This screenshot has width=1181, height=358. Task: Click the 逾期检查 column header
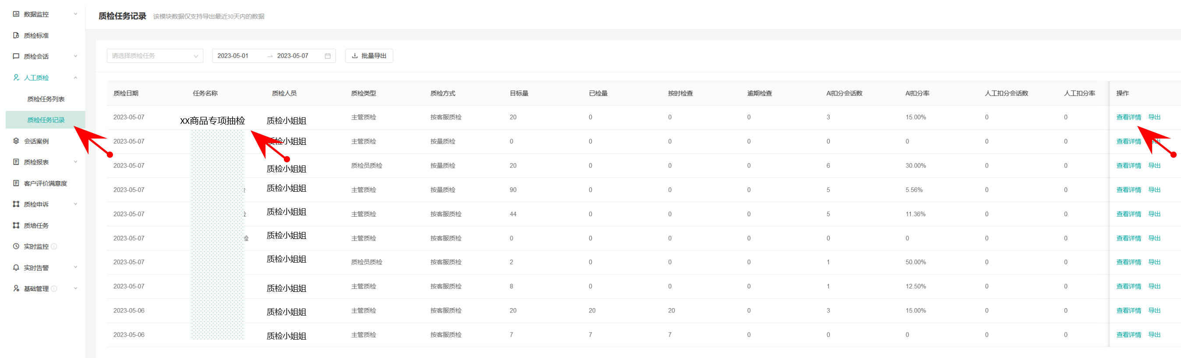tap(760, 93)
